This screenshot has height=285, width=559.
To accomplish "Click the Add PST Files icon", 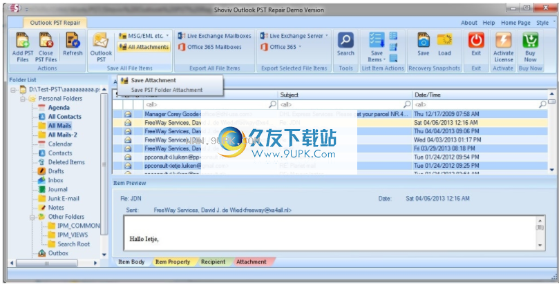I will 23,40.
